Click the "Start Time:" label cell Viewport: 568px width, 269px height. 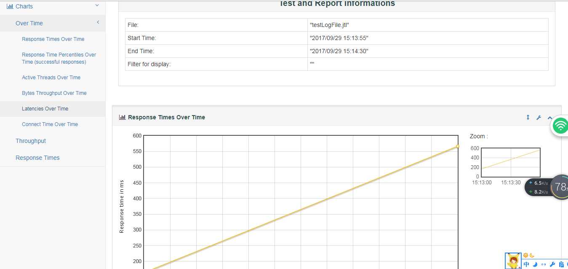(x=216, y=38)
